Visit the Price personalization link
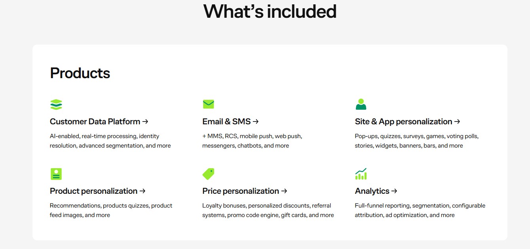The width and height of the screenshot is (530, 249). coord(241,191)
